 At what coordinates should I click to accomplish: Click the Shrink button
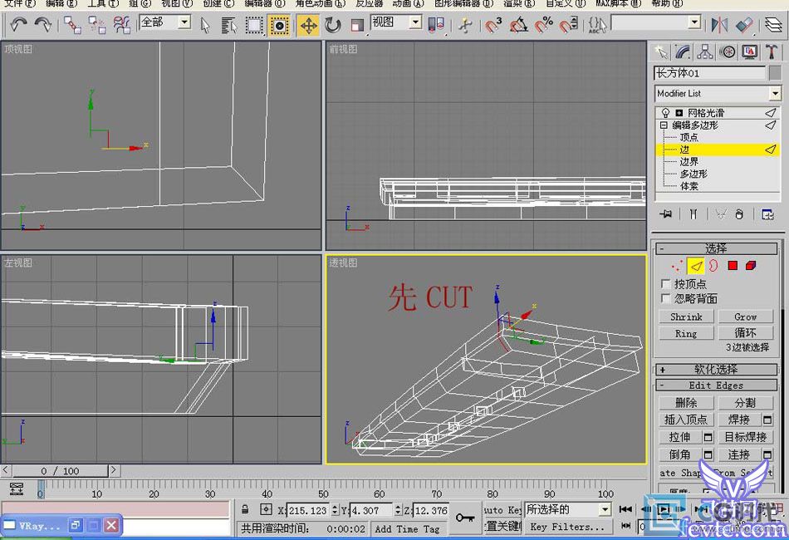pyautogui.click(x=686, y=317)
